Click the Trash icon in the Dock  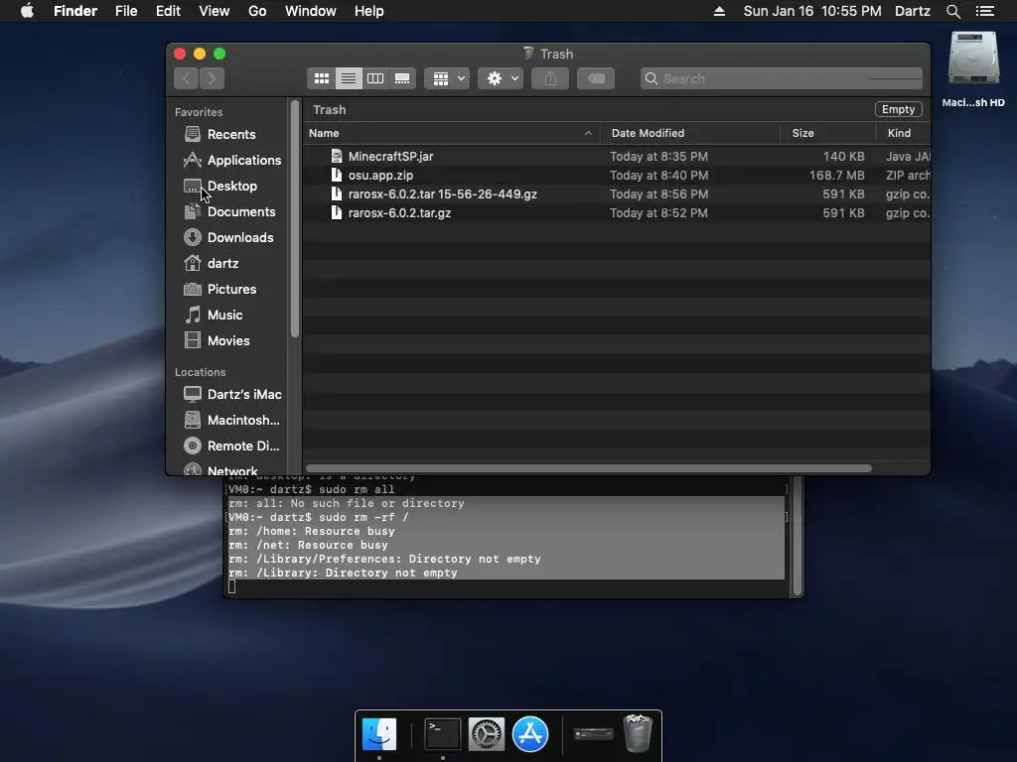pos(638,733)
